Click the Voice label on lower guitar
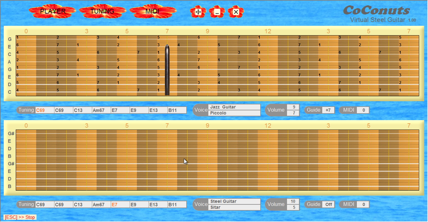428x222 pixels. 201,204
